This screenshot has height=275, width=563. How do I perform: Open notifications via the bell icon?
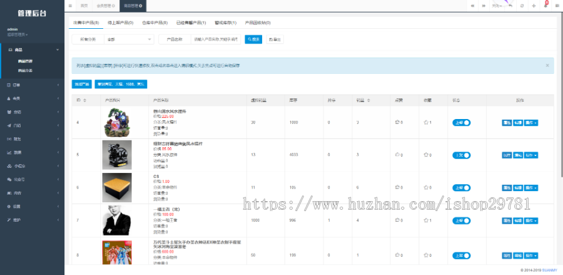[x=545, y=6]
